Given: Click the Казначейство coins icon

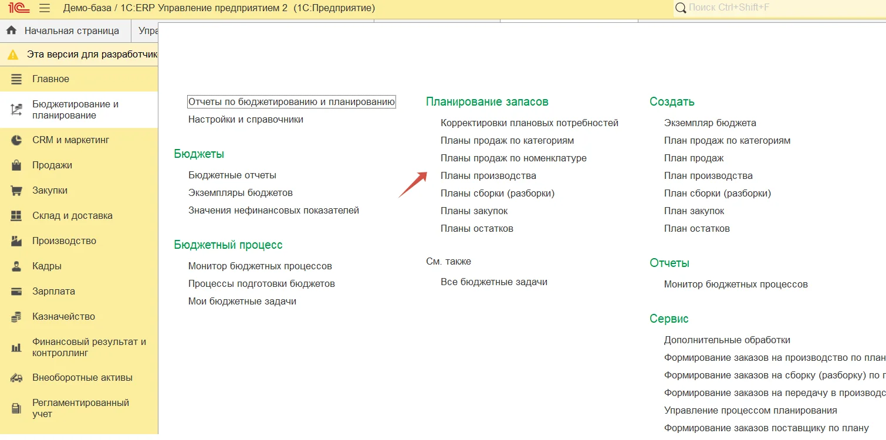Looking at the screenshot, I should pos(16,317).
